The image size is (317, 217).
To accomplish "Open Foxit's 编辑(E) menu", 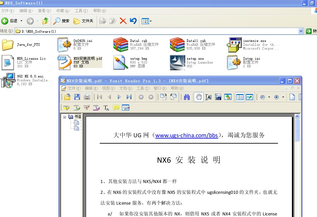I will pyautogui.click(x=91, y=88).
